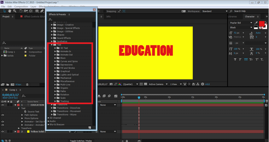This screenshot has width=269, height=142.
Task: Select the Rectangle shape tool
Action: pyautogui.click(x=37, y=11)
